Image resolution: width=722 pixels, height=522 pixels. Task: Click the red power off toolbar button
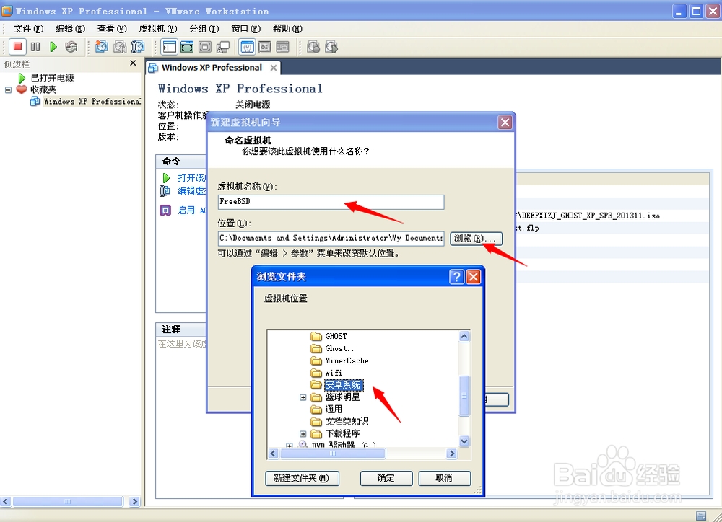click(17, 46)
